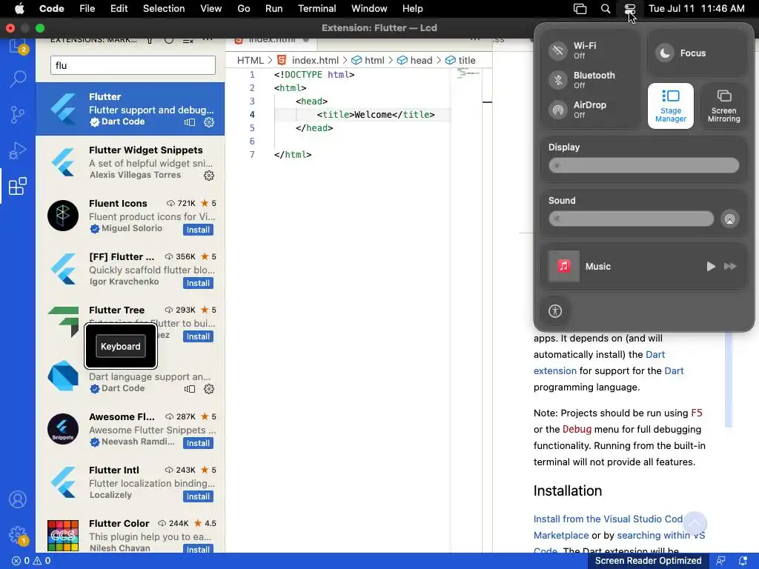759x569 pixels.
Task: Skip to next track in Music widget
Action: pos(730,267)
